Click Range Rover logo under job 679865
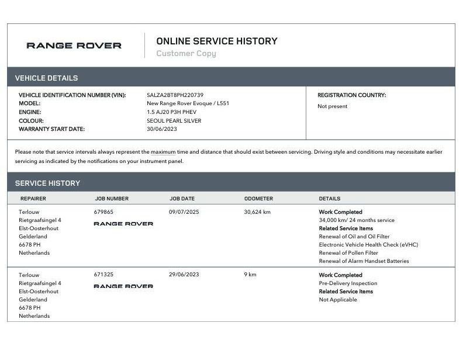 [x=123, y=224]
